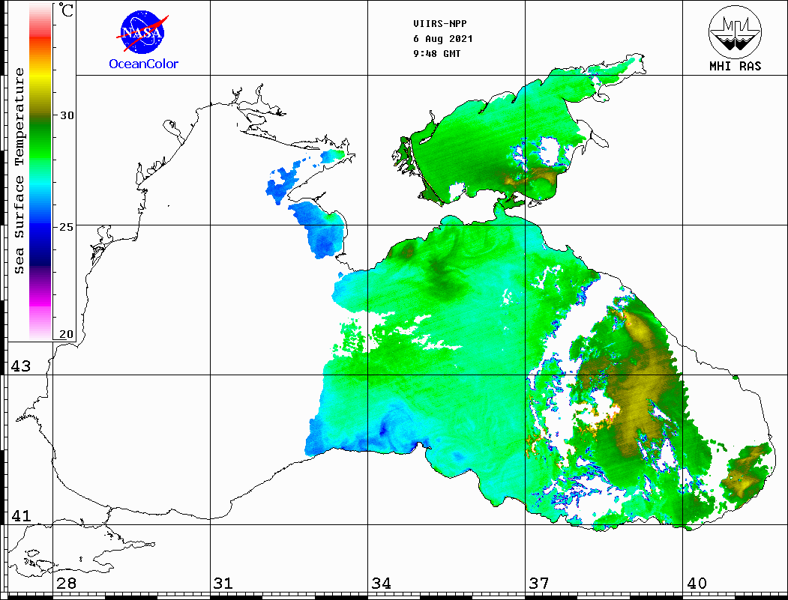Click the 25 tick on color scale
Screen dimensions: 788x600
coord(67,227)
